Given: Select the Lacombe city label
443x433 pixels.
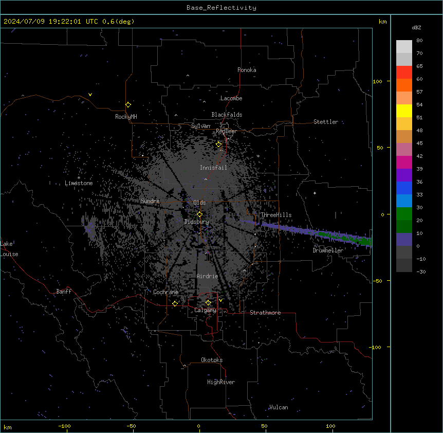Looking at the screenshot, I should point(231,98).
